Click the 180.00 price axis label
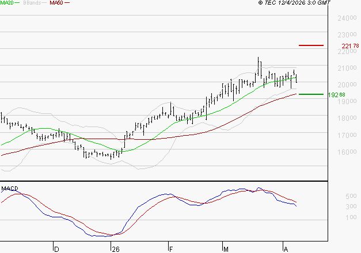The height and width of the screenshot is (253, 361). click(347, 118)
